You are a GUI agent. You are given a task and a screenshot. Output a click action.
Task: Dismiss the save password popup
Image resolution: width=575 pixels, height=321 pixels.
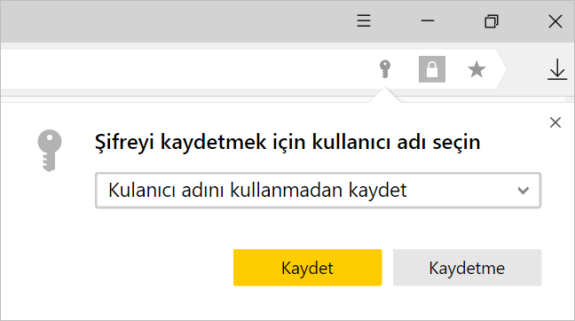tap(555, 122)
